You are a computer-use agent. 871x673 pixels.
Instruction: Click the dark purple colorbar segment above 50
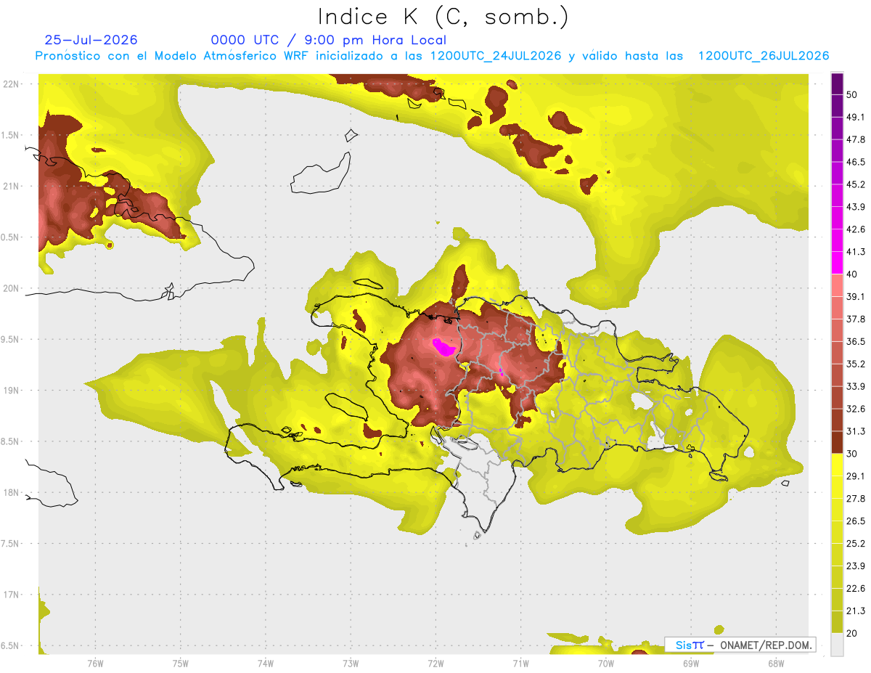tap(838, 84)
